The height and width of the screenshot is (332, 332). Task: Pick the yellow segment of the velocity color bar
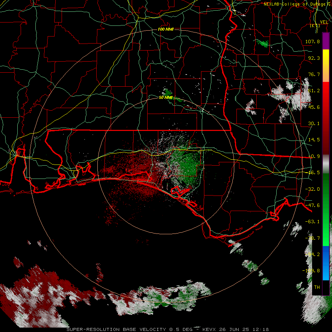326,66
